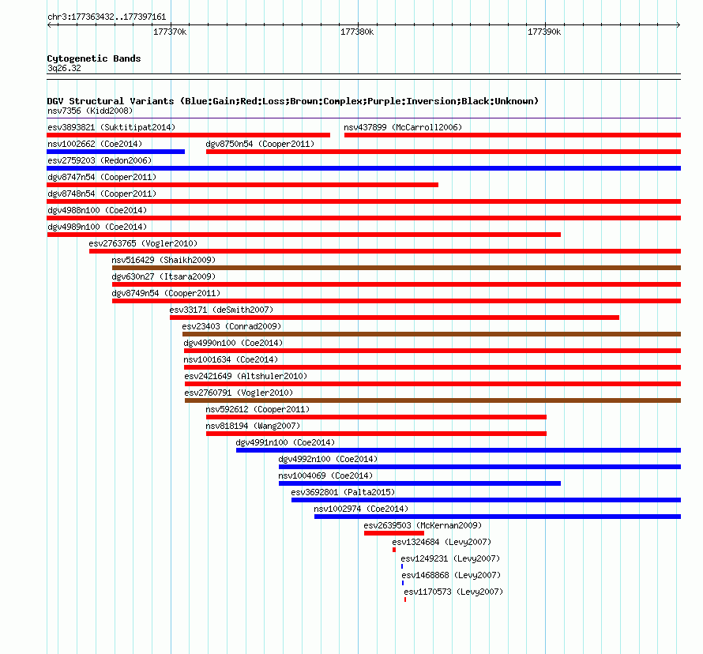703x654 pixels.
Task: Select the dgv8750n54 (Cooper2011) label
Action: tap(260, 144)
